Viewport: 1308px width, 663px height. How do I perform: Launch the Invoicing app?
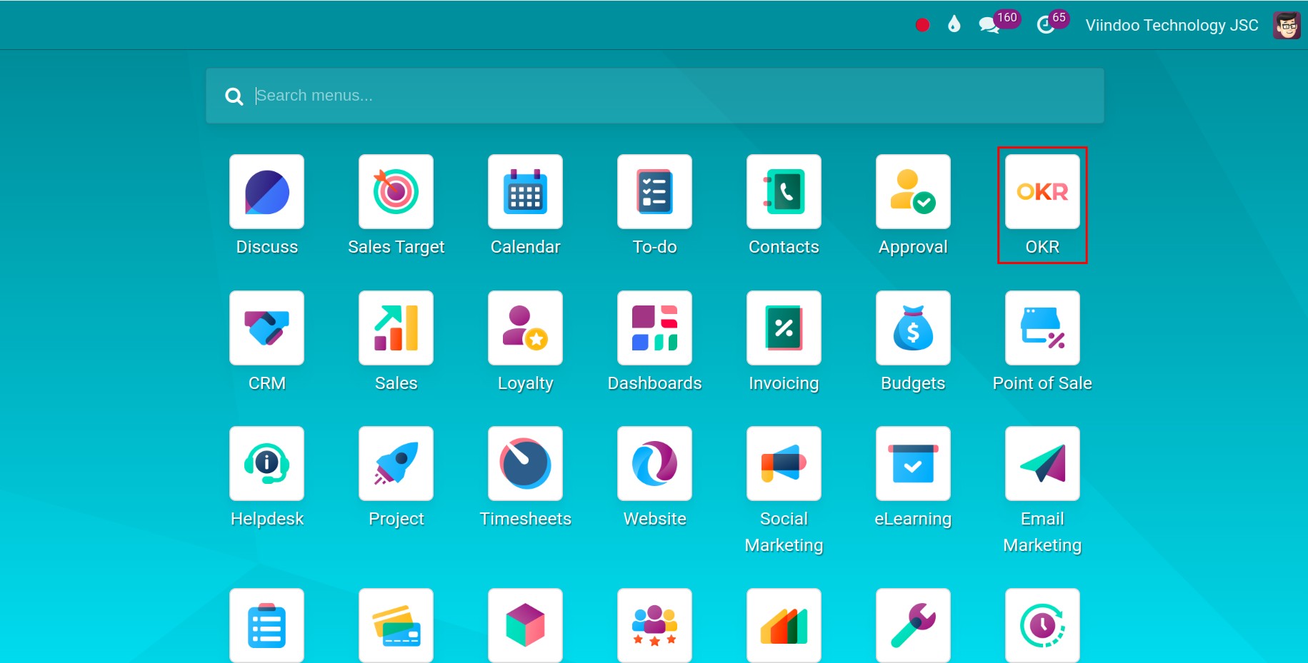coord(784,328)
